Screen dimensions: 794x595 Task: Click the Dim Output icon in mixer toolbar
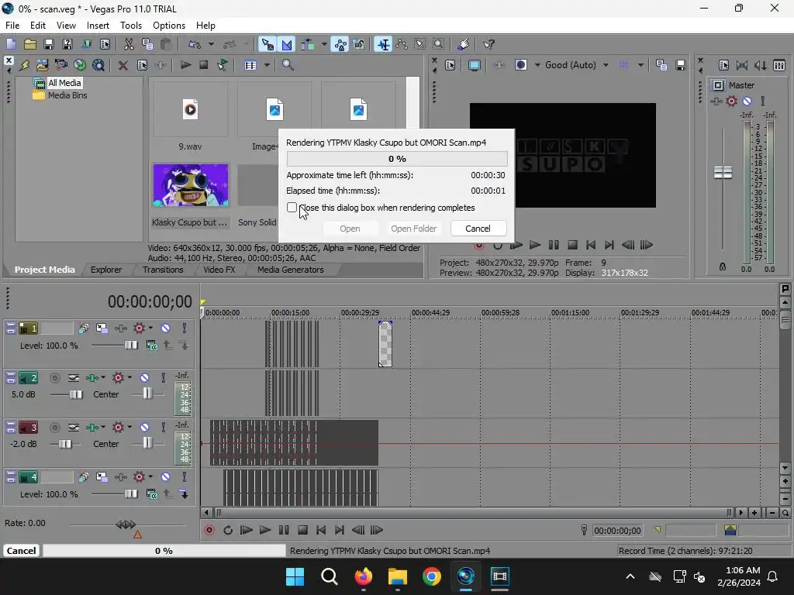point(760,65)
